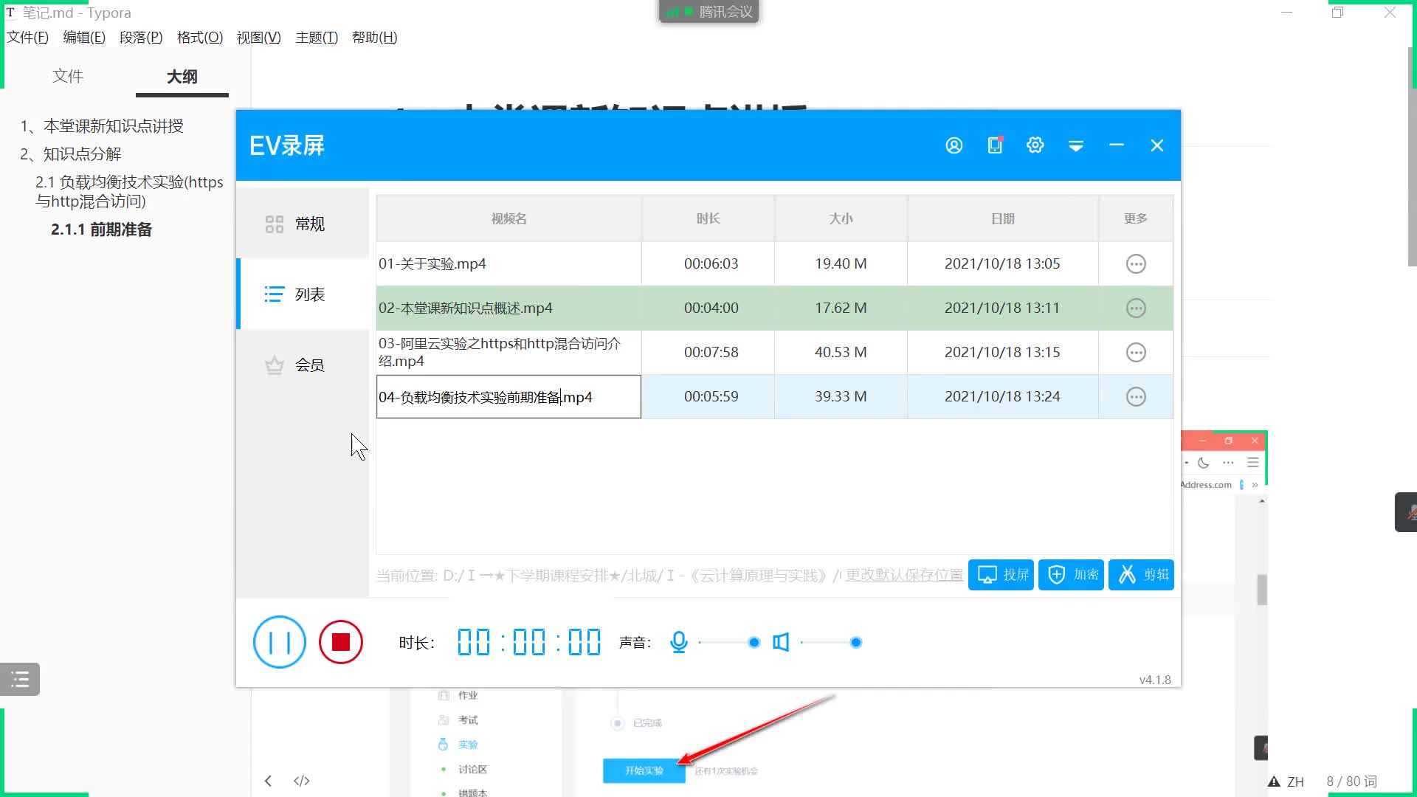Switch to the 文件 sidebar tab
The image size is (1417, 797).
[x=68, y=76]
